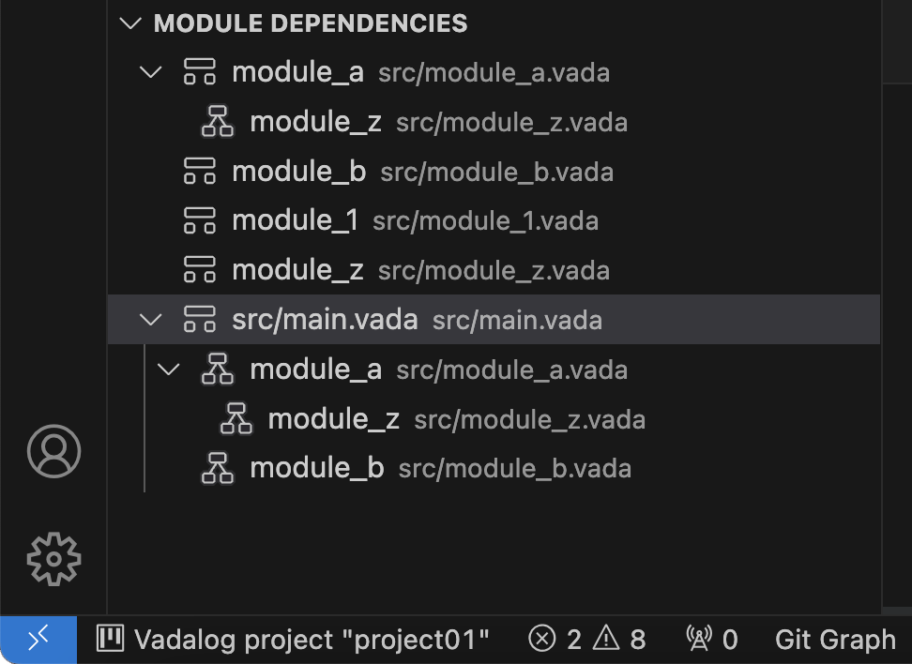Click the warnings triangle icon
The height and width of the screenshot is (664, 912).
coord(606,639)
